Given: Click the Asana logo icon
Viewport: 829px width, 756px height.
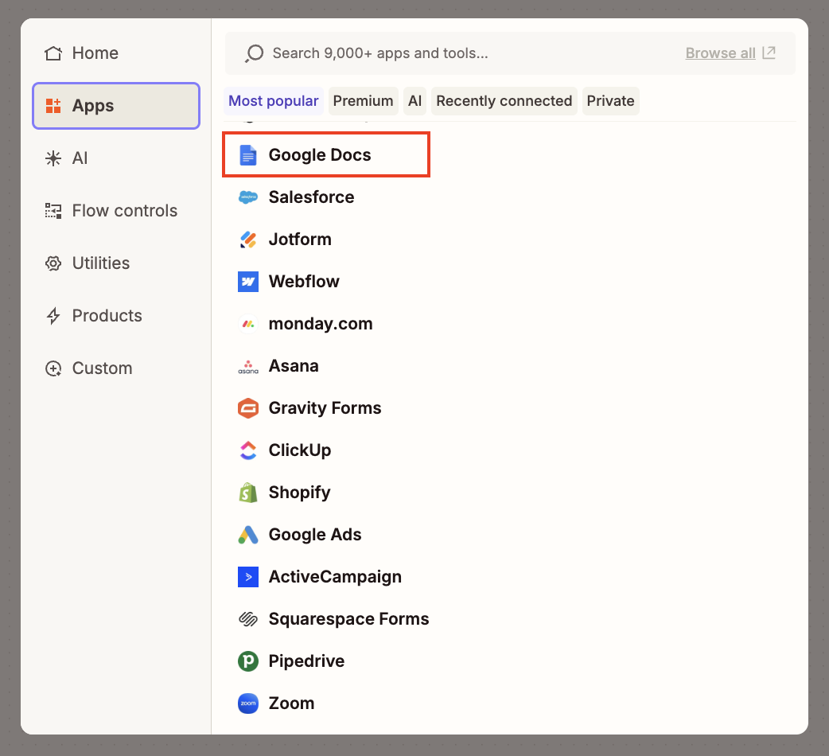Looking at the screenshot, I should 248,366.
